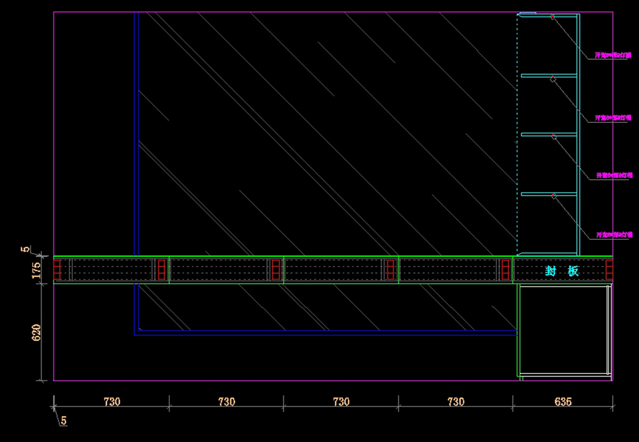Select the red marker under the lowest shelf
Viewport: 639px width, 442px height.
click(x=554, y=197)
